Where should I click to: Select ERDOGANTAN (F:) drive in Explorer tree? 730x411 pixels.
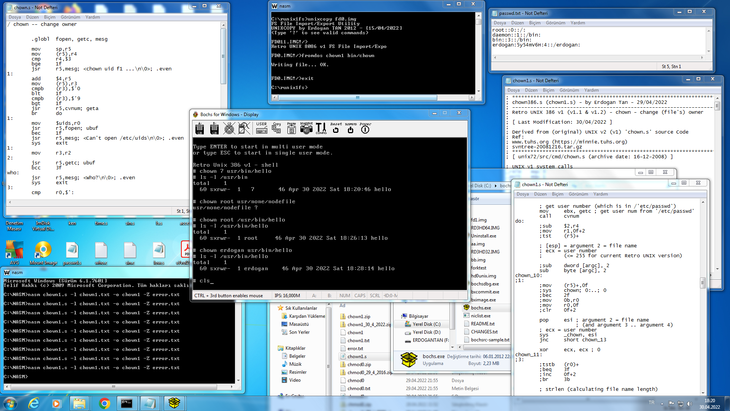click(427, 340)
